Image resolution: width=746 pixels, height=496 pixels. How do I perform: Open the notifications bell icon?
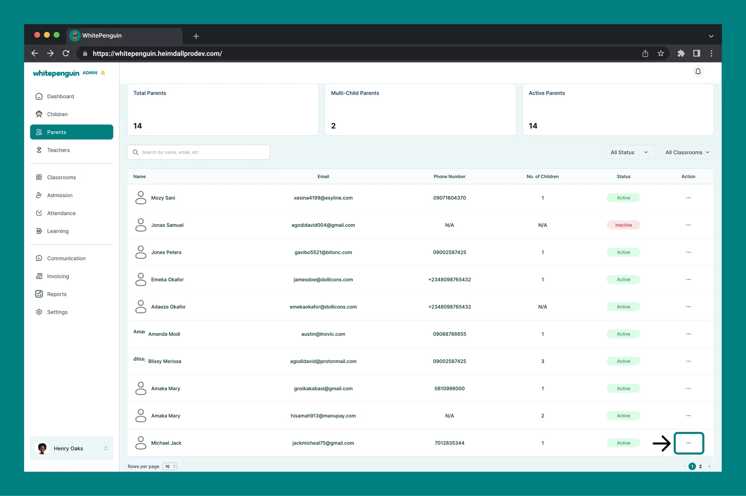698,72
